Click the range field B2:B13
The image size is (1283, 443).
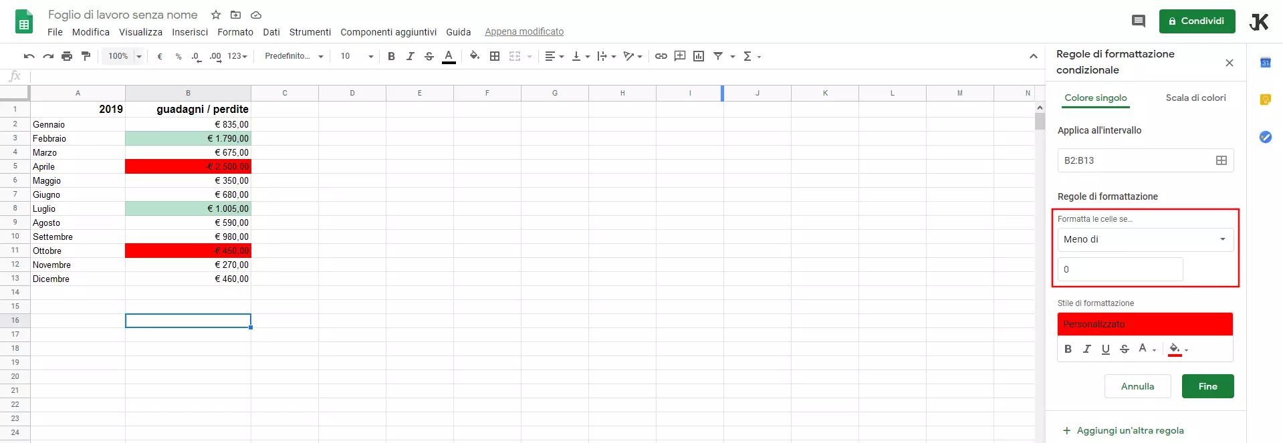pos(1145,160)
